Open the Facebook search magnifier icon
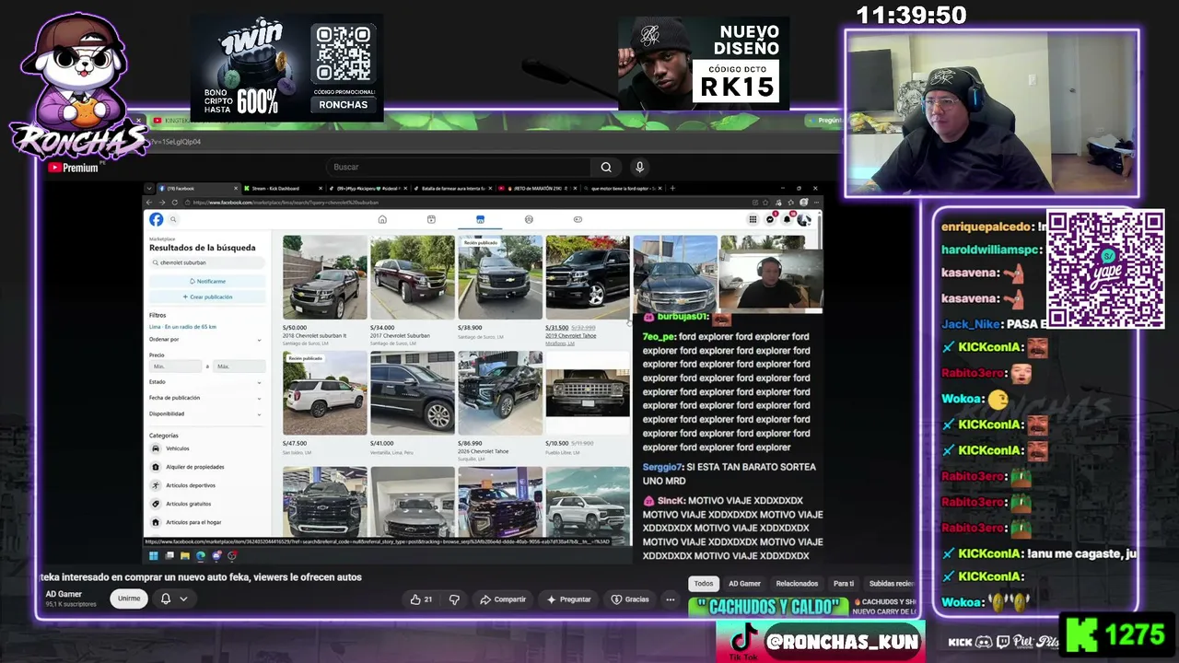Screen dimensions: 1179x663 (x=172, y=219)
